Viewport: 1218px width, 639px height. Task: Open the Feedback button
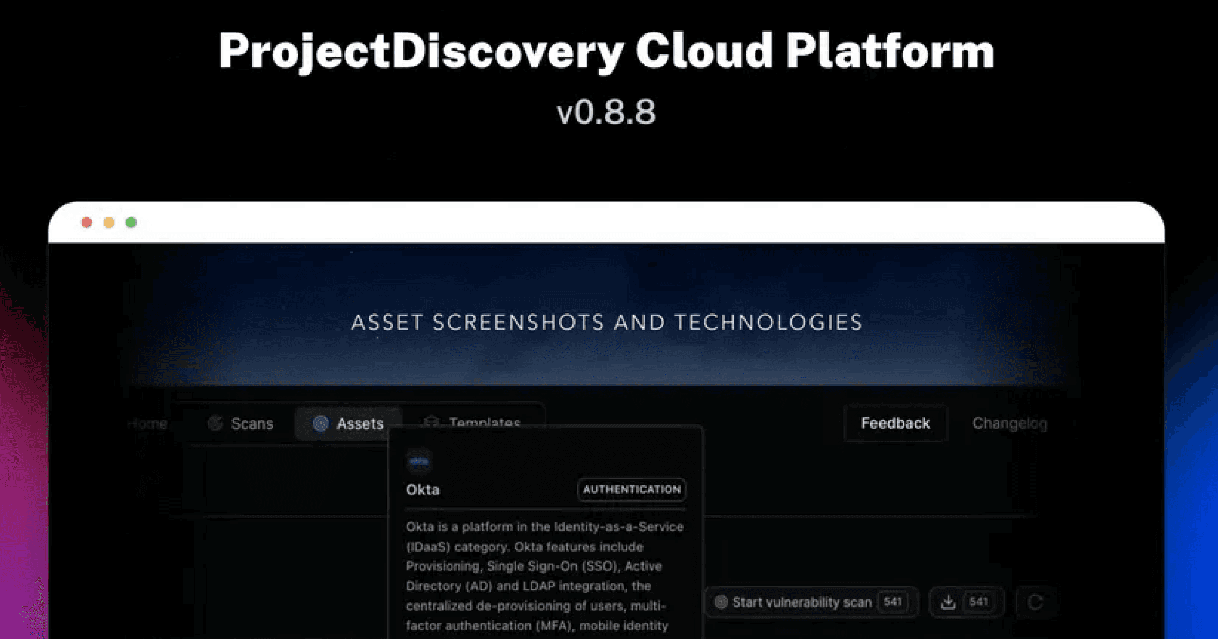point(895,423)
